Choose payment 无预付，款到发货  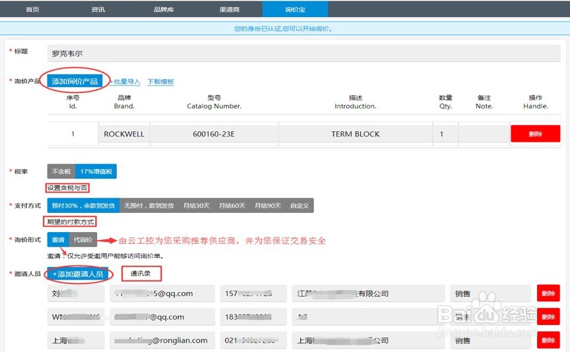(x=148, y=206)
